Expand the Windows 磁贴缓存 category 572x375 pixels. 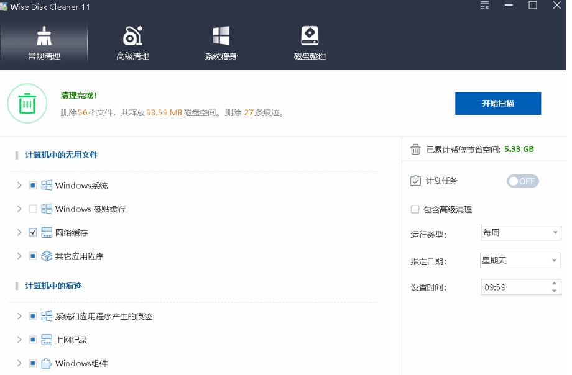(x=19, y=209)
